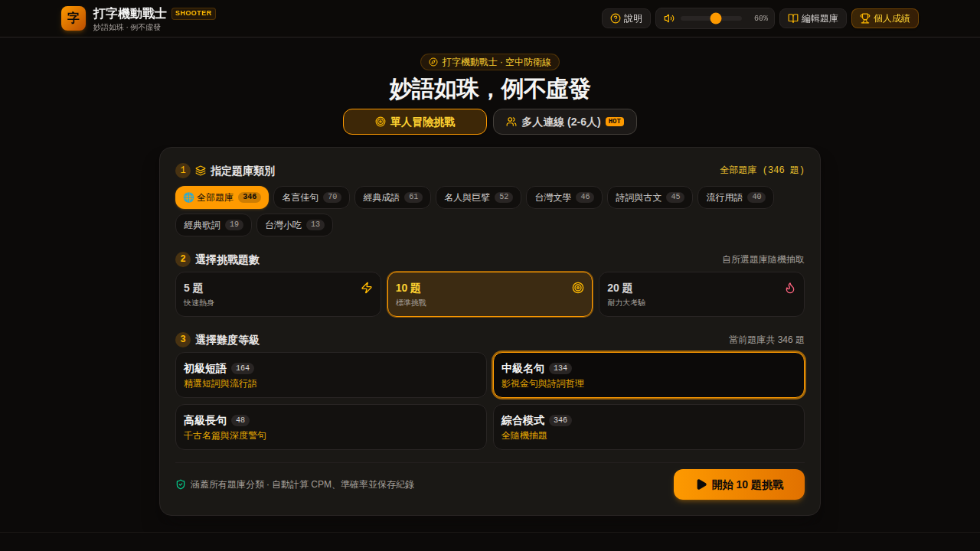Screen dimensions: 980x551
Task: Select the 中級名句 difficulty card
Action: [x=648, y=375]
